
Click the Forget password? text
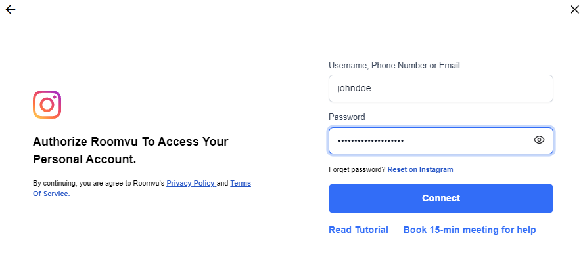(x=357, y=169)
